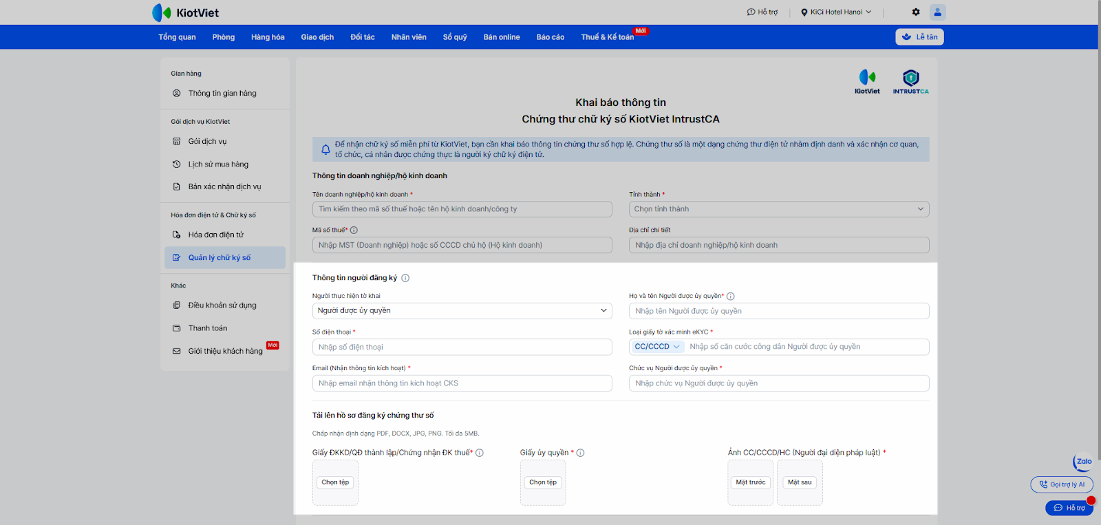Image resolution: width=1101 pixels, height=525 pixels.
Task: Click Chọn tệp under Giấy ĐKKD/QĐ thành lập
Action: (335, 482)
